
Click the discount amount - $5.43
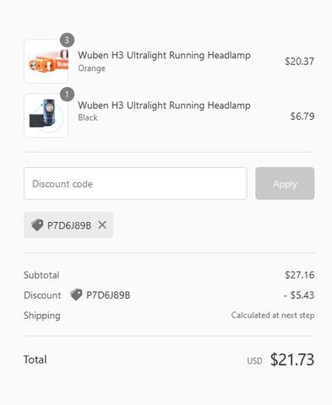299,295
